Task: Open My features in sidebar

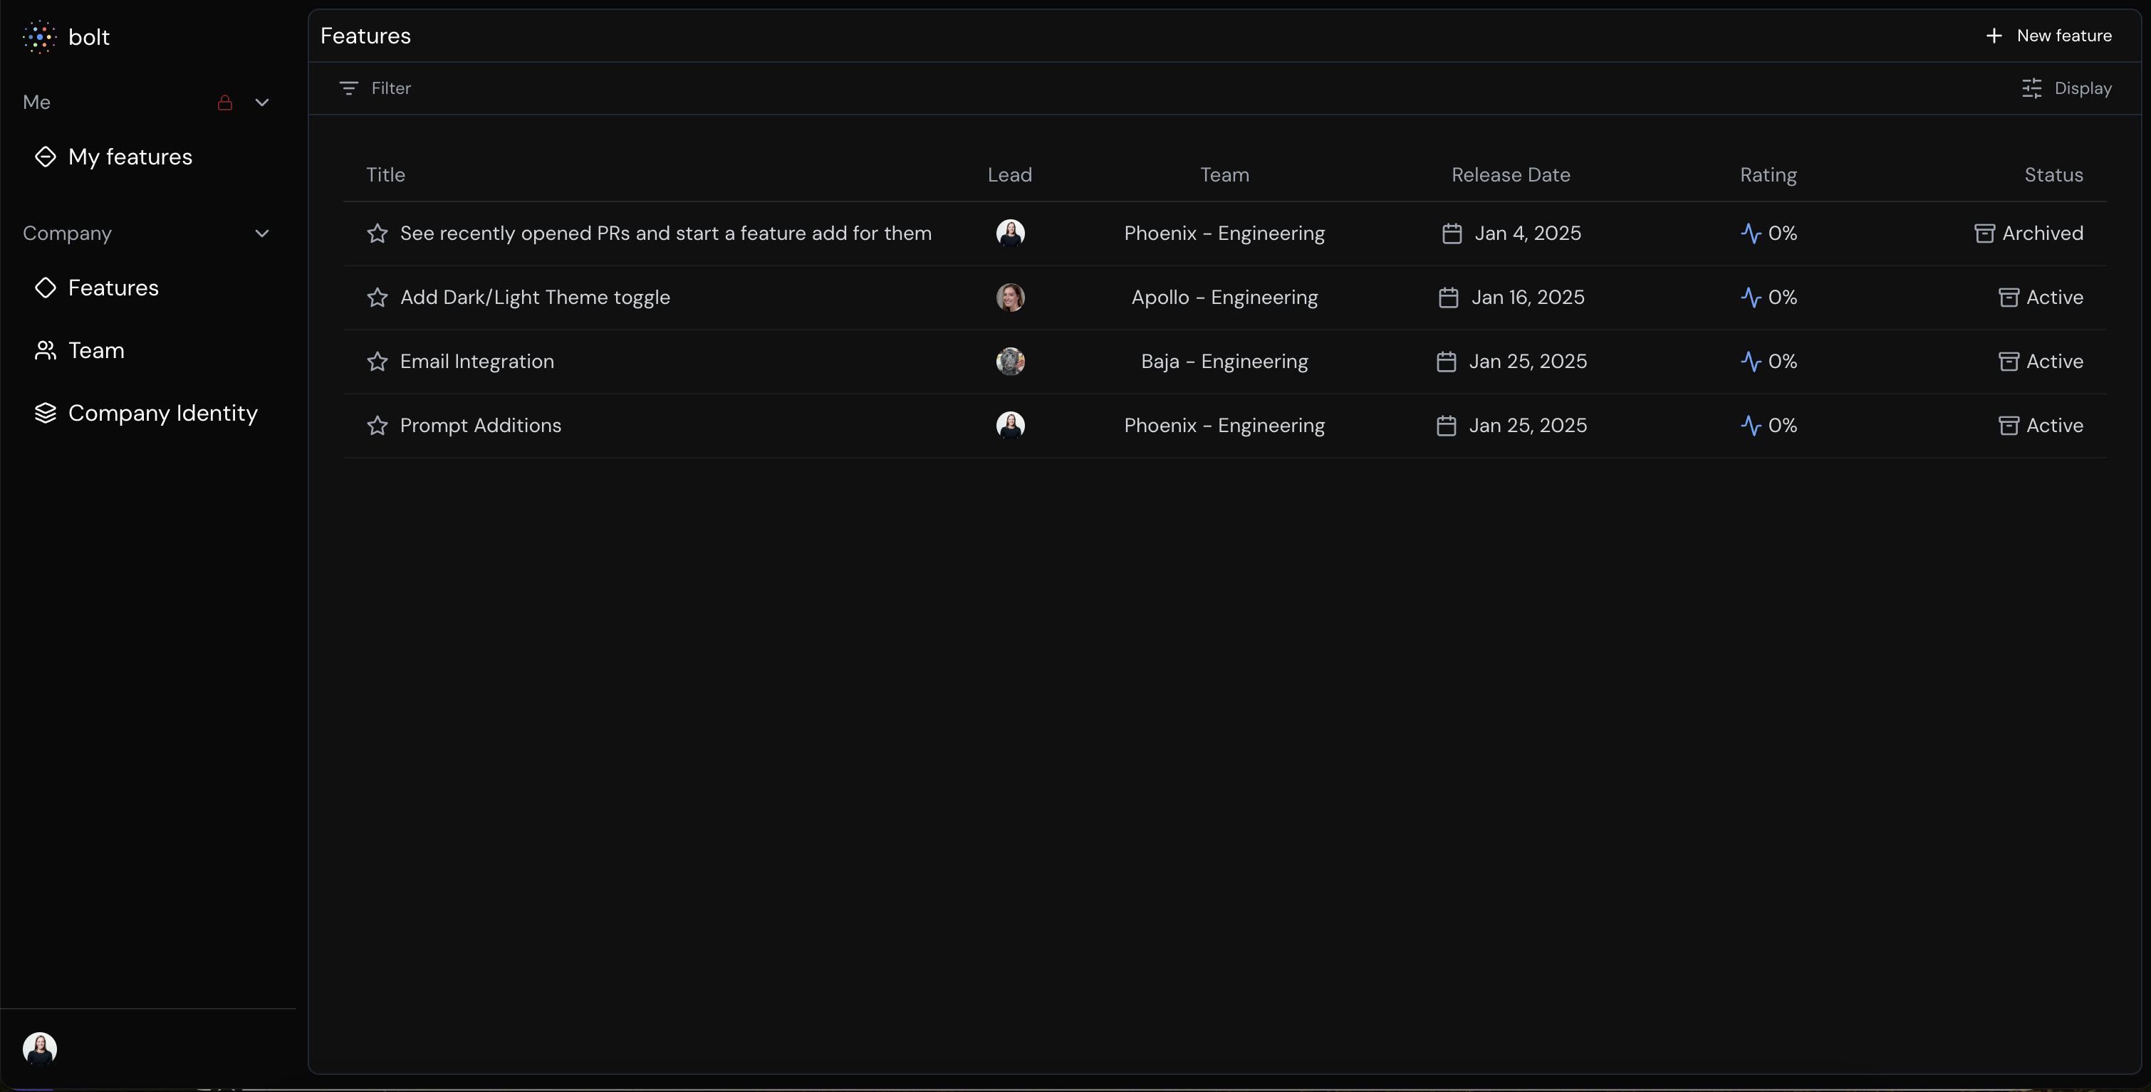Action: (130, 157)
